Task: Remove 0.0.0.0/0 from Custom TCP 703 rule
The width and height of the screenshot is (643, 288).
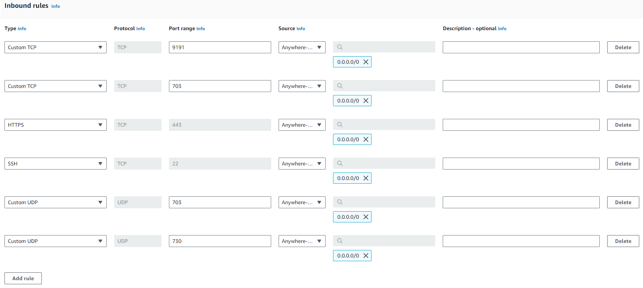Action: pos(366,101)
